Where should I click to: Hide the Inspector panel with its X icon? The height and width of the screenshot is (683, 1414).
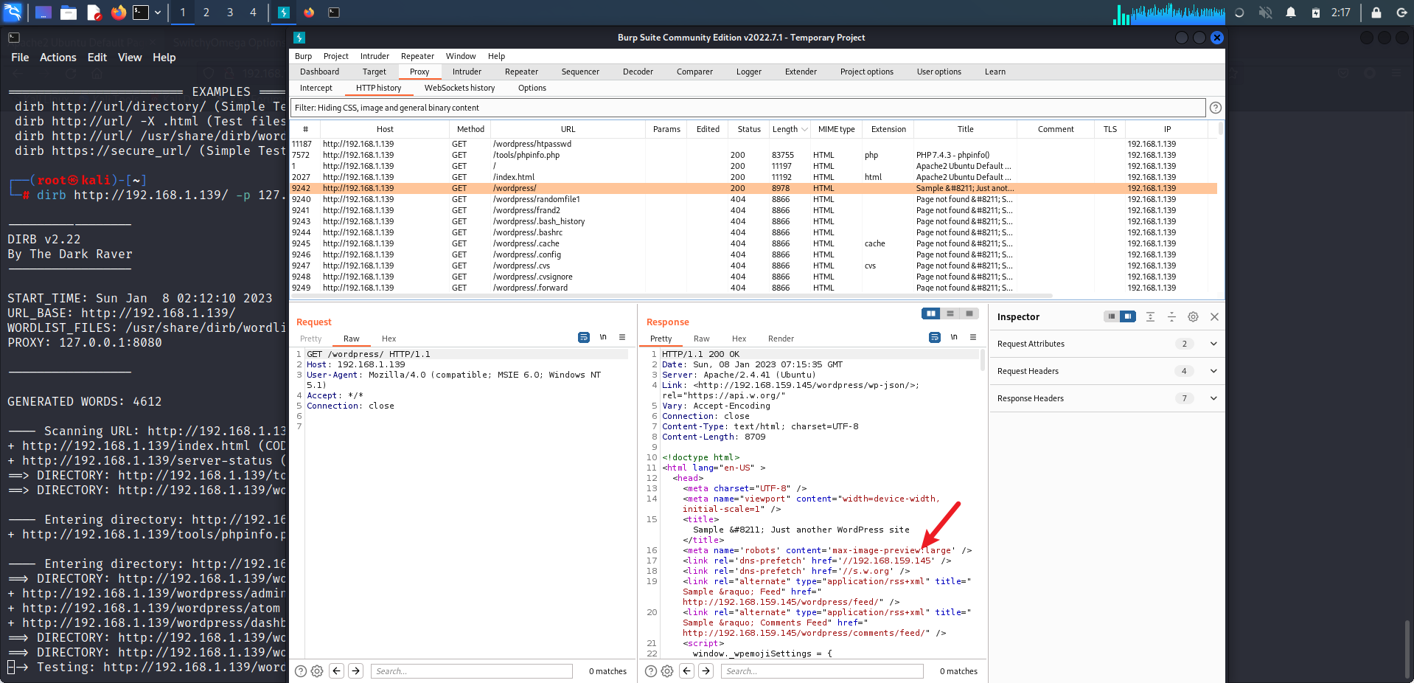tap(1214, 316)
